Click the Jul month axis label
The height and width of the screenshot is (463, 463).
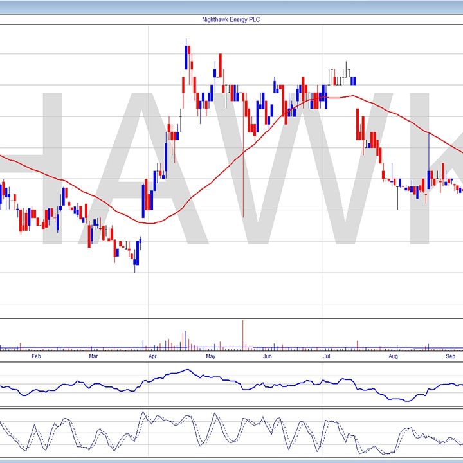click(326, 356)
